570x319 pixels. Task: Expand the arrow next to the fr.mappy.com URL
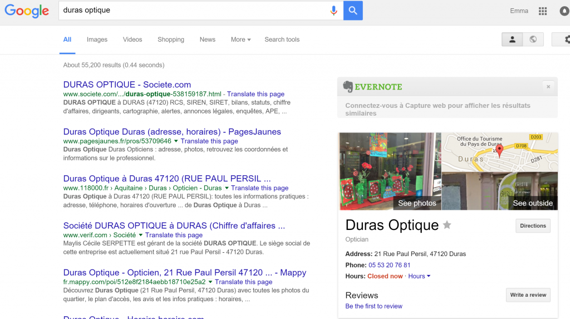210,282
